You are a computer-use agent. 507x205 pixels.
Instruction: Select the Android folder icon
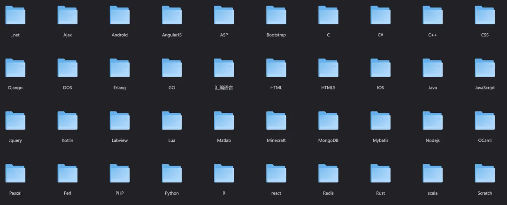[x=120, y=15]
